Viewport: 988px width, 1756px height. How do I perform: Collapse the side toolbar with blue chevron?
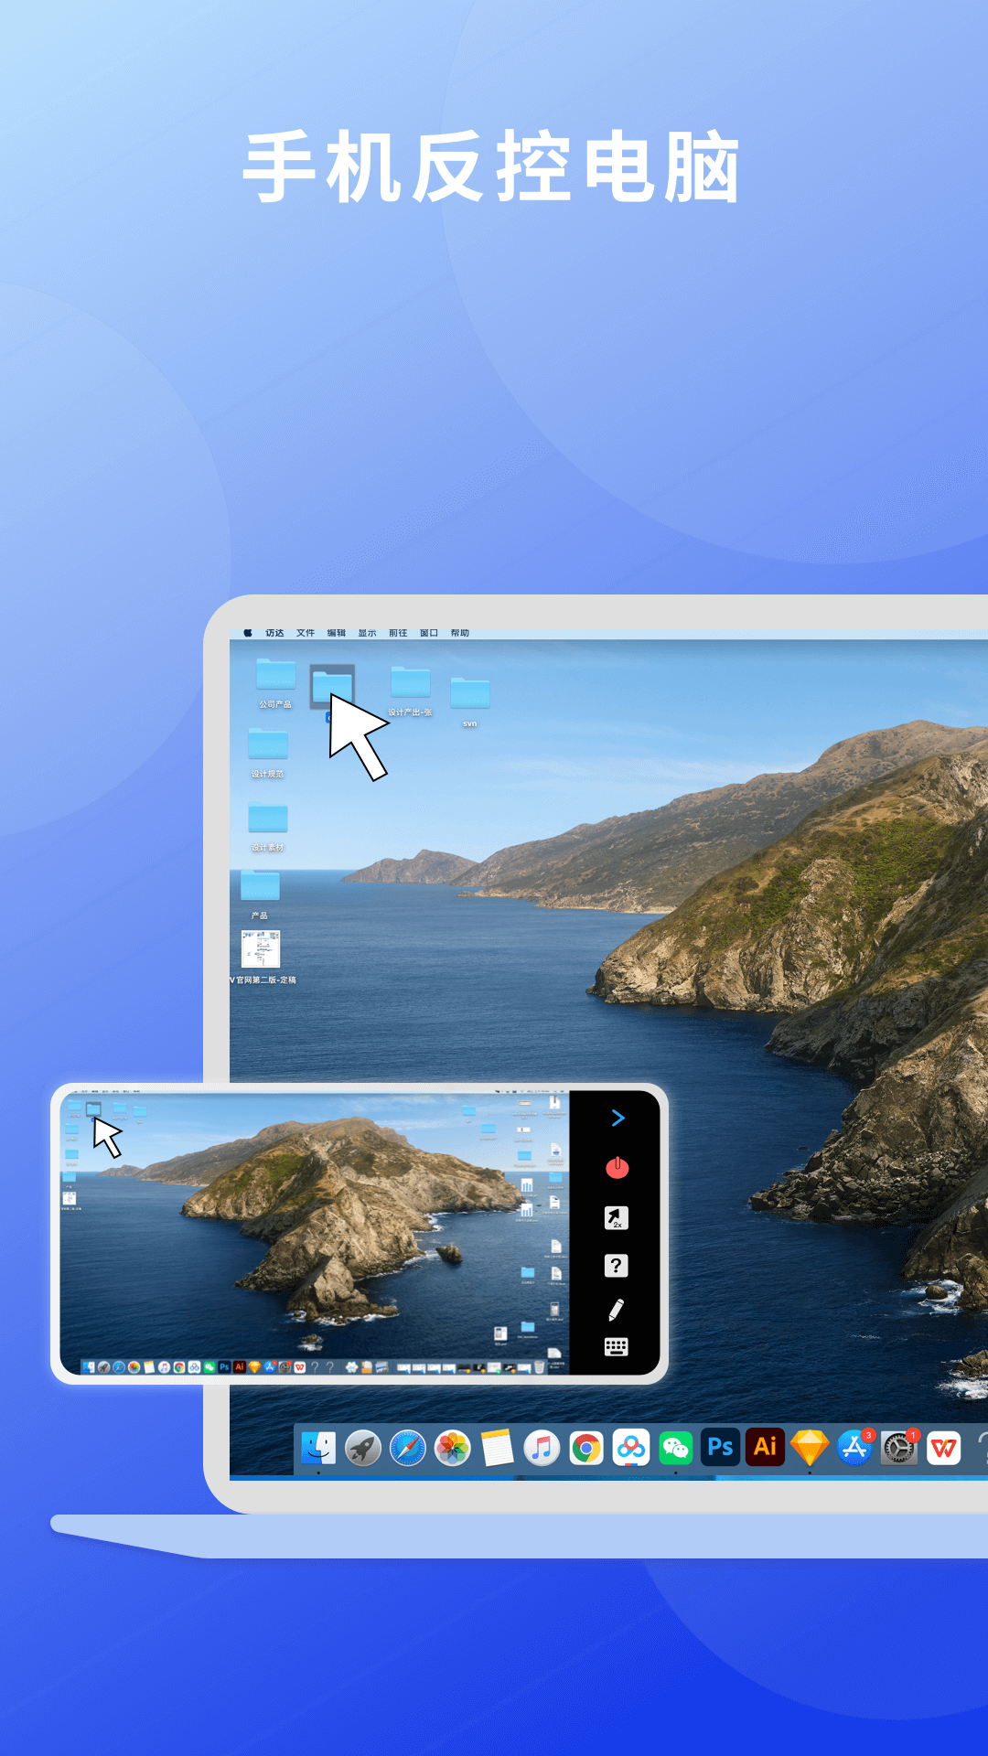click(617, 1118)
